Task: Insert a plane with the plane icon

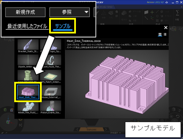Action: 146,12
